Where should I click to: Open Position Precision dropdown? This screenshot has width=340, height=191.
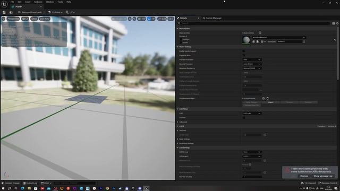(x=252, y=60)
